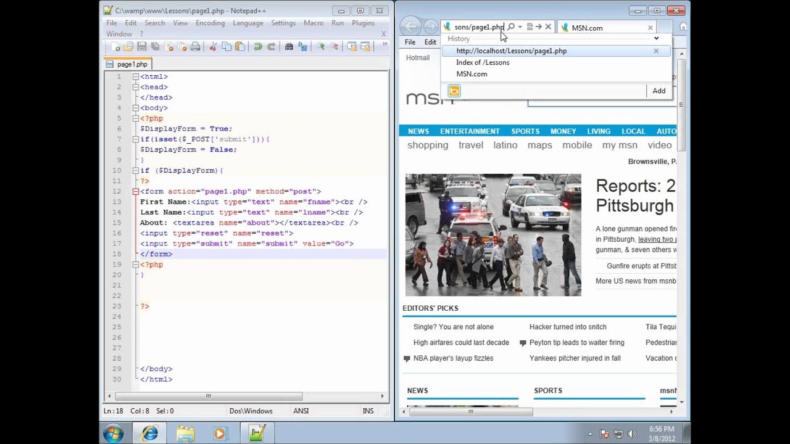The height and width of the screenshot is (444, 790).
Task: Click the orange Bing search provider icon
Action: pyautogui.click(x=454, y=91)
